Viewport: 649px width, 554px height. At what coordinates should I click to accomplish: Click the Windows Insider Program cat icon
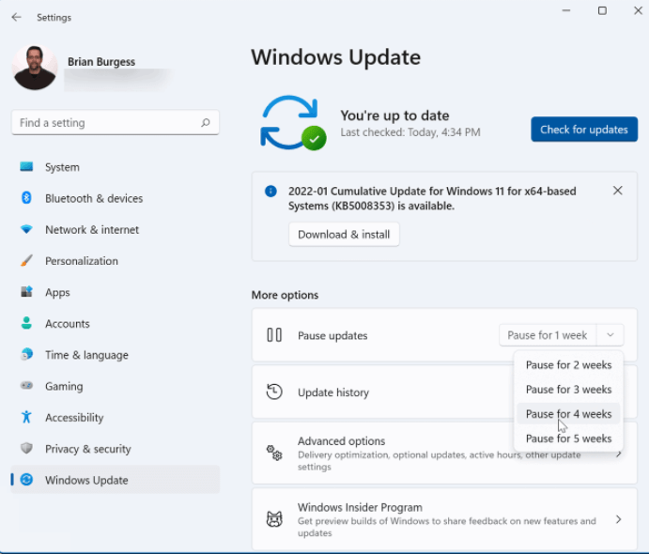pos(274,519)
